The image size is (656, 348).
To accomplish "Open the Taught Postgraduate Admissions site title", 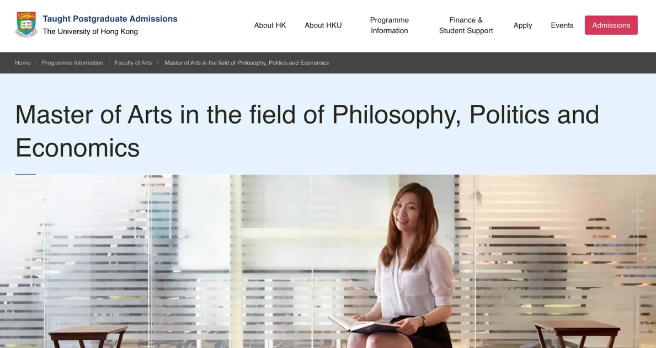I will [110, 19].
